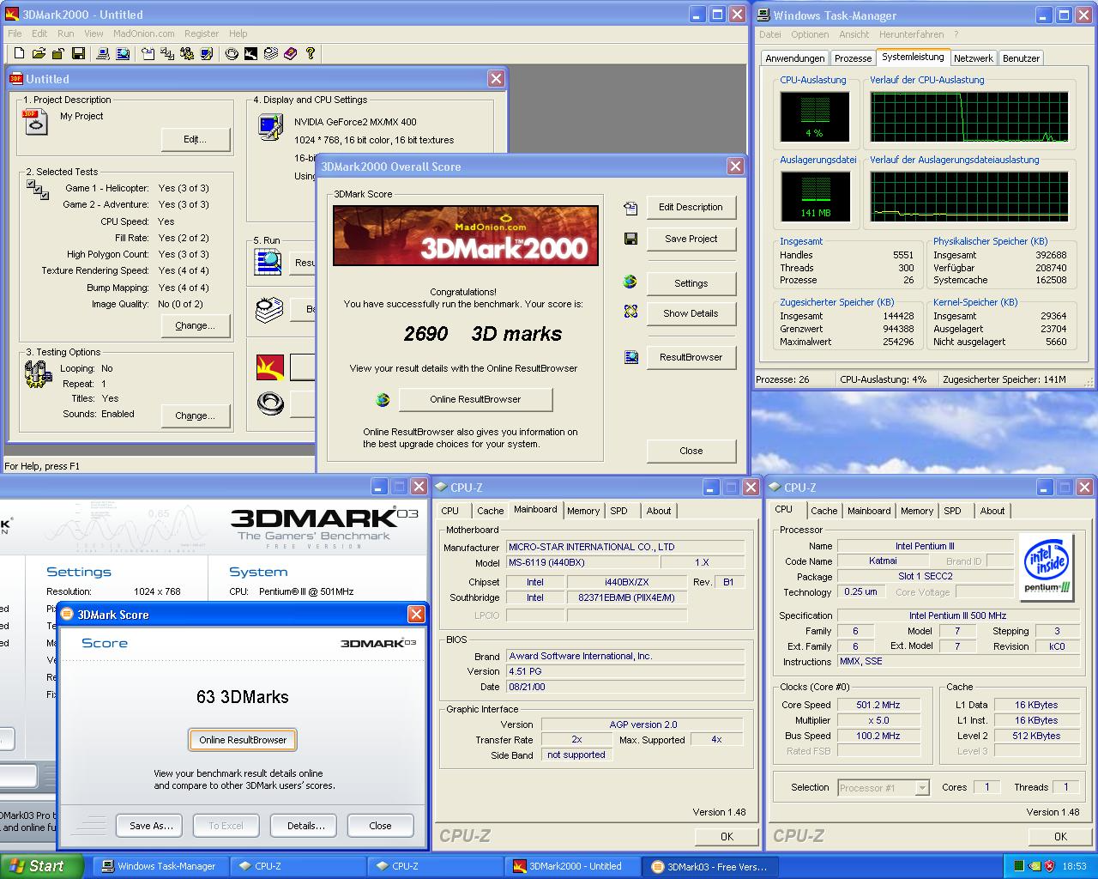
Task: Click the 'MICRO-STAR INTERNATIONAL CO., LTD' manufacturer field
Action: click(x=625, y=547)
